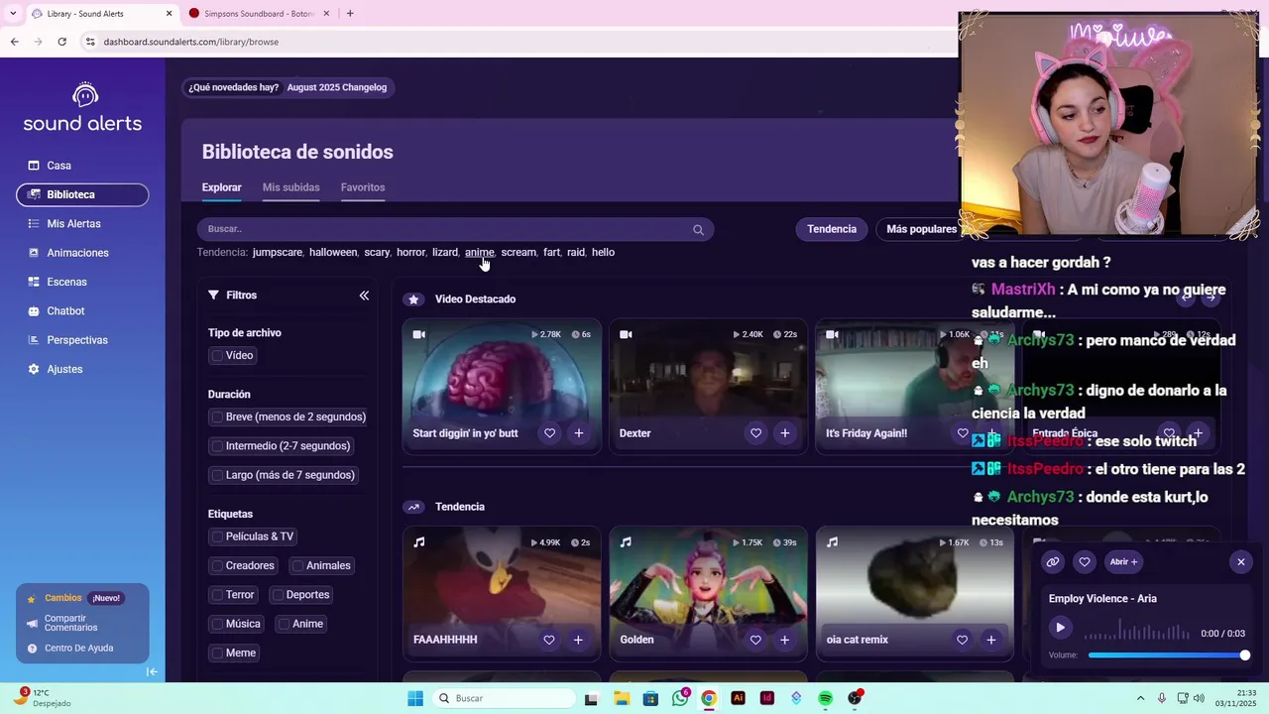Add the FAAAHHHHH sound with plus
The height and width of the screenshot is (714, 1269).
tap(578, 640)
